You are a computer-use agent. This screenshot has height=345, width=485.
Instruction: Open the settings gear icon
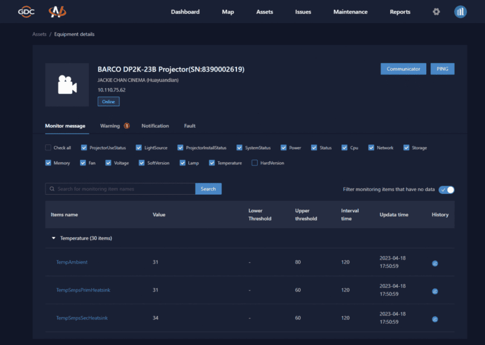(x=436, y=12)
